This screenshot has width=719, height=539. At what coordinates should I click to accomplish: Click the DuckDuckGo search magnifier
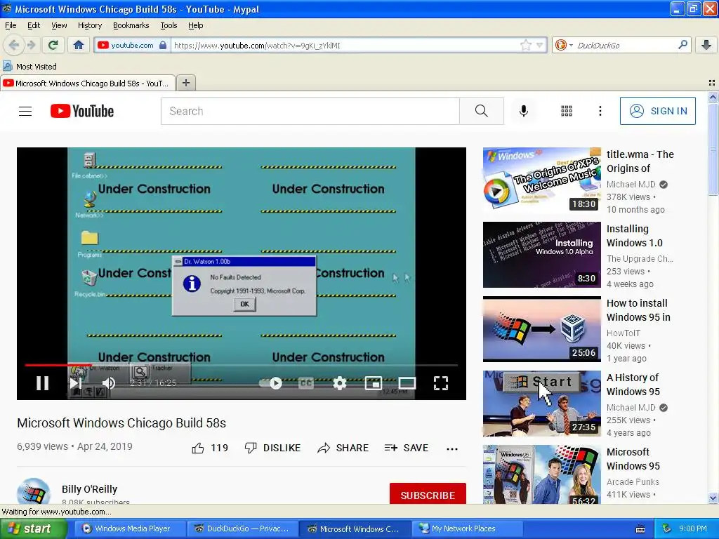[x=682, y=45]
